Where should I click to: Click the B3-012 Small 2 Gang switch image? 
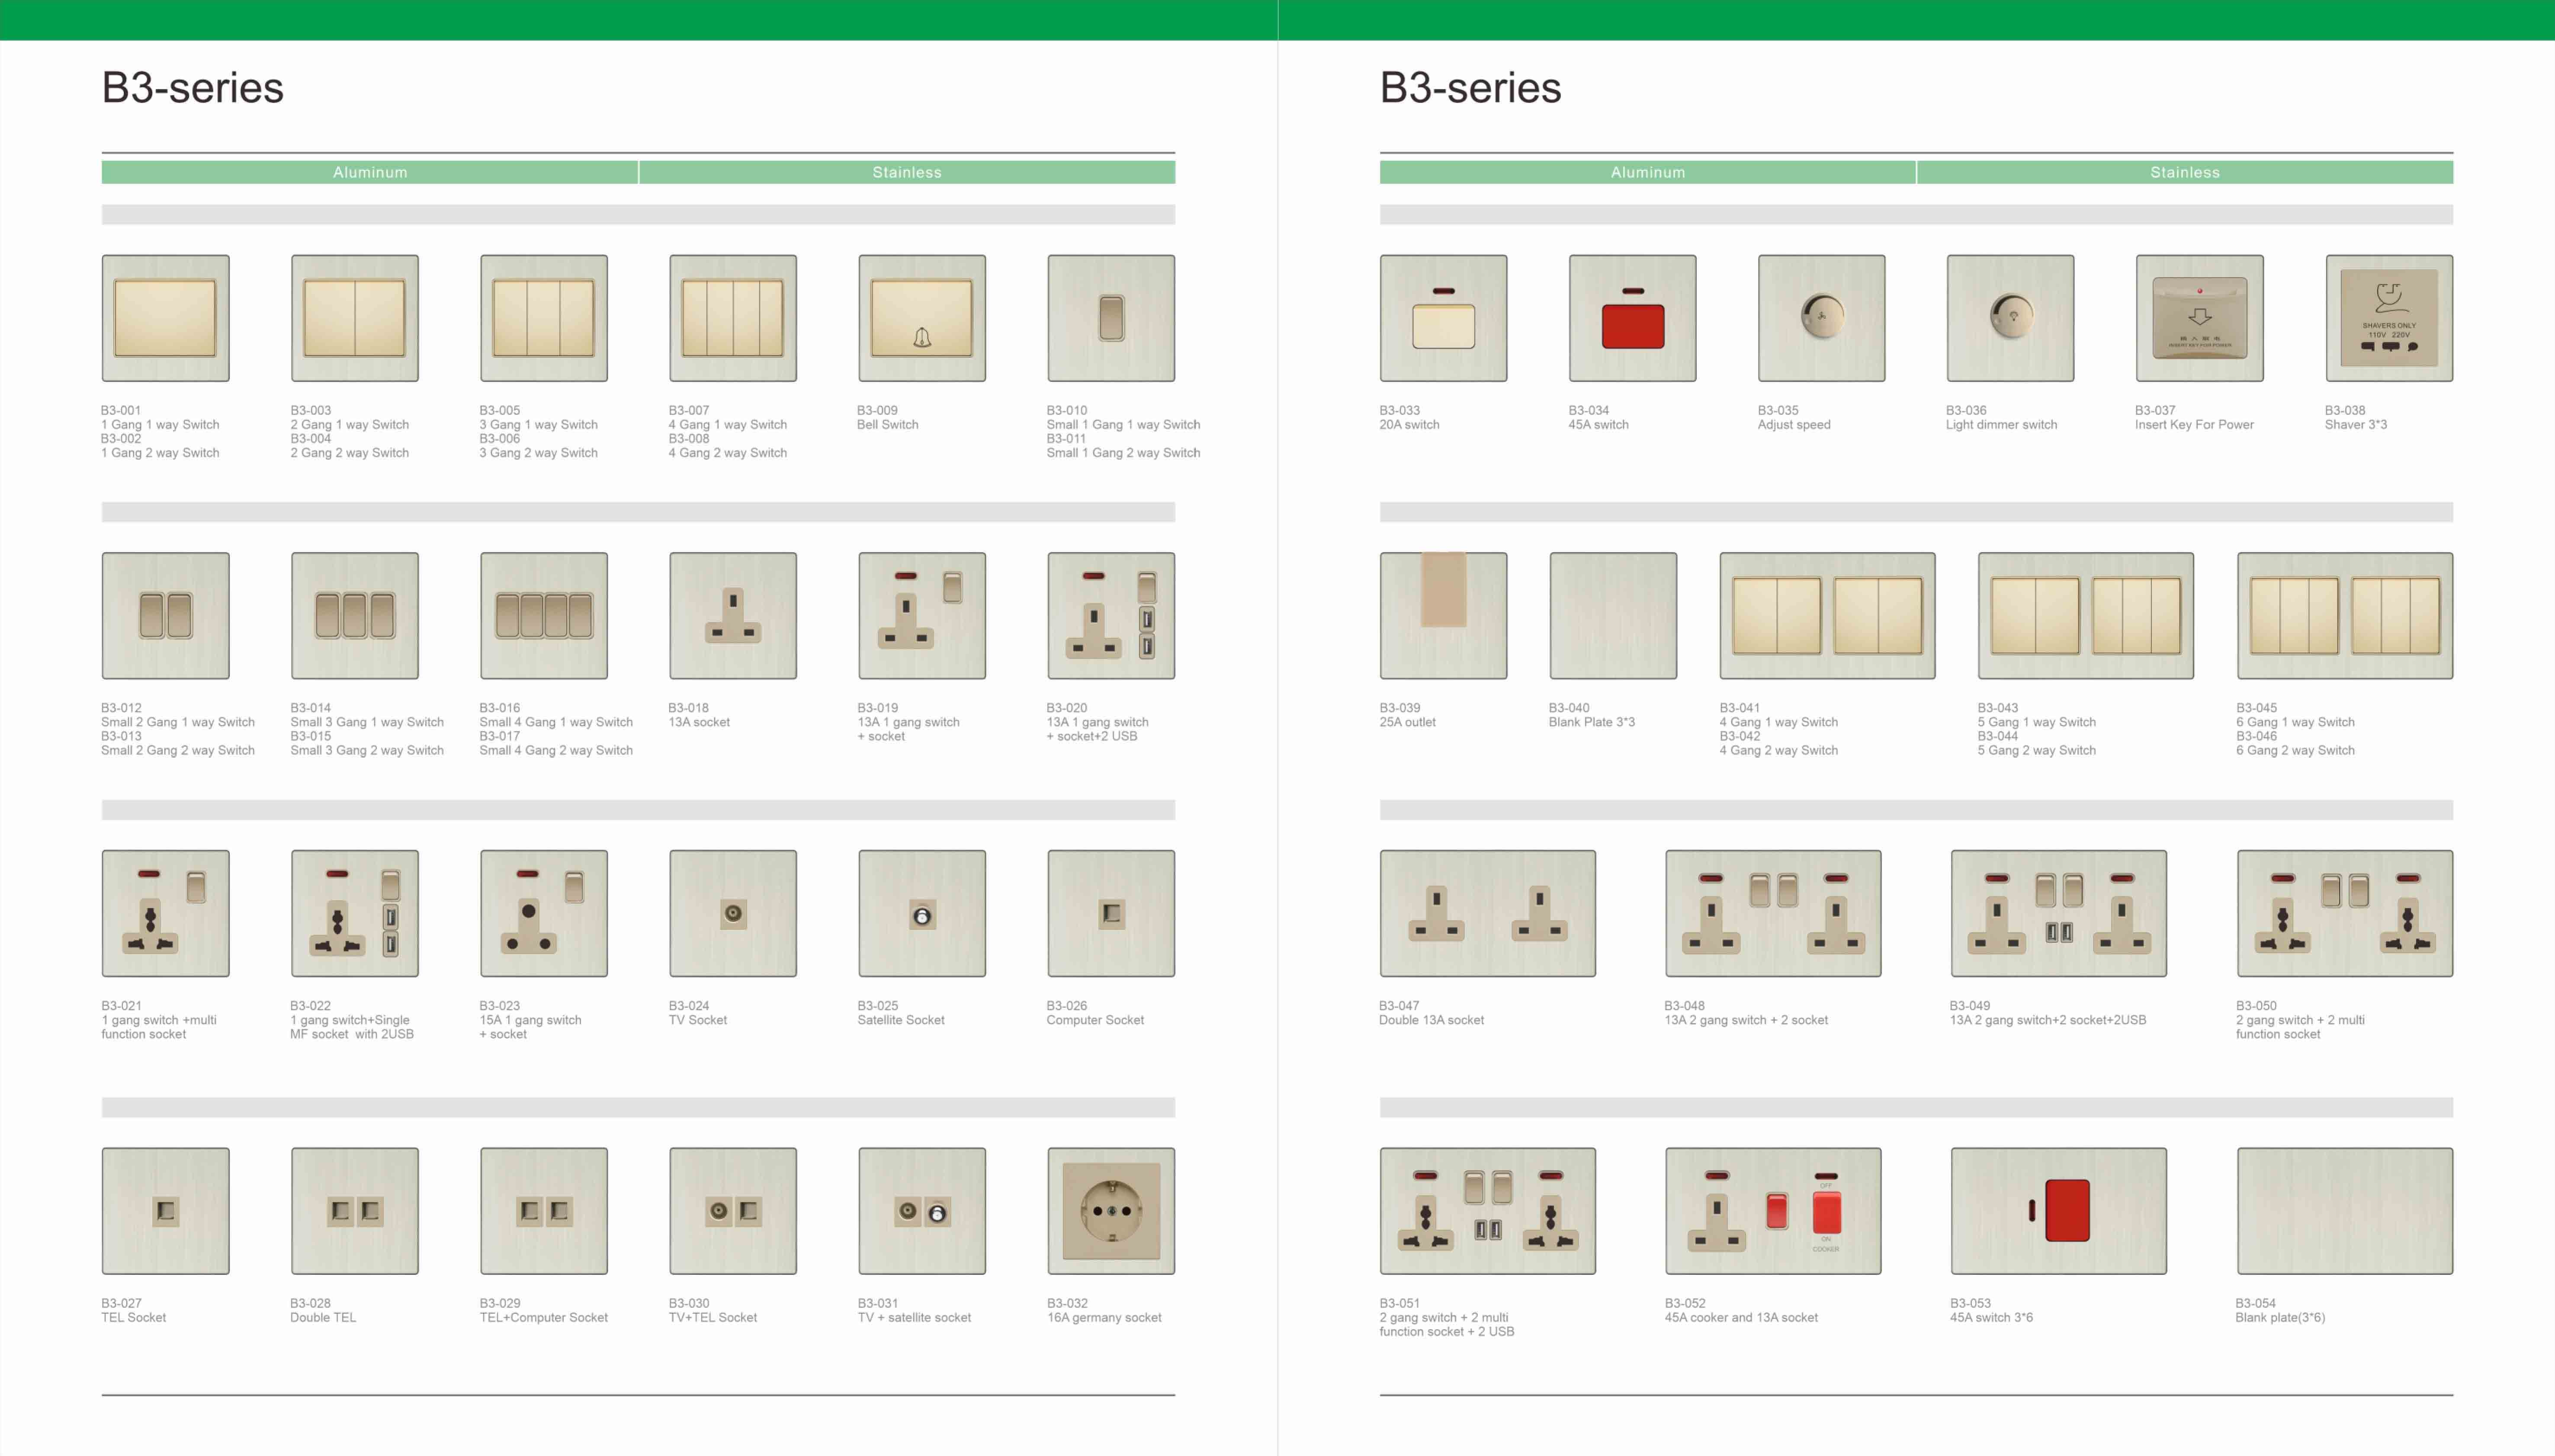click(165, 616)
